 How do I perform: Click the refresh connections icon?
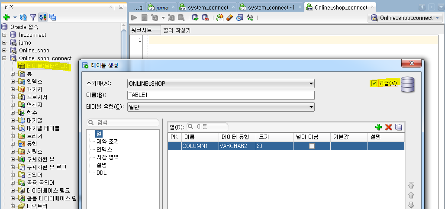coord(23,18)
